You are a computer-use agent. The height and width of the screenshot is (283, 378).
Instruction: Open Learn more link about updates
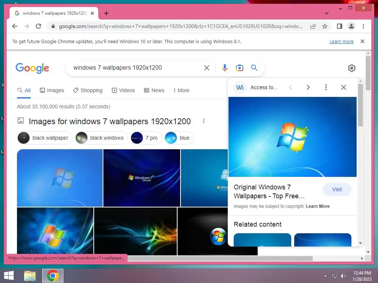341,42
